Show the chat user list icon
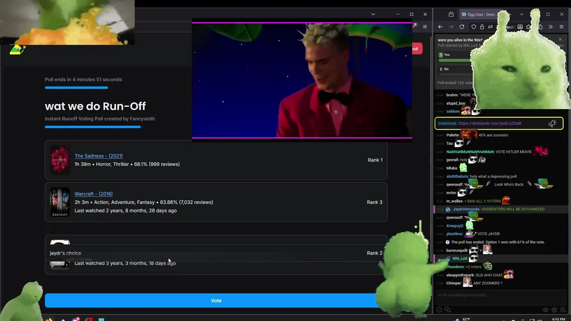571x321 pixels. tap(562, 310)
